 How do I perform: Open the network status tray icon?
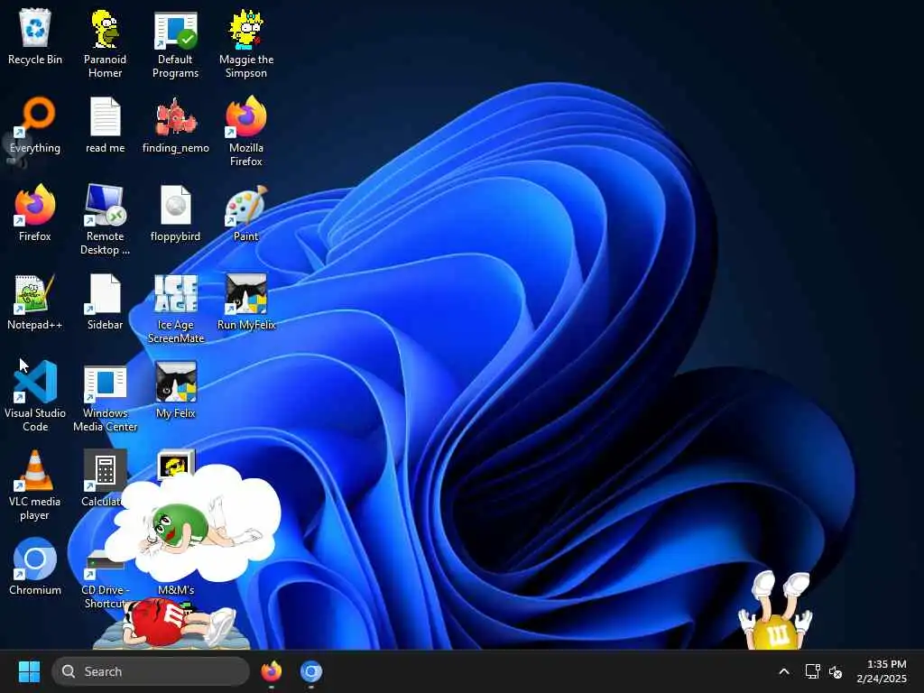click(813, 671)
